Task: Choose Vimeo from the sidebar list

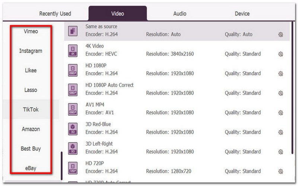Action: (31, 31)
